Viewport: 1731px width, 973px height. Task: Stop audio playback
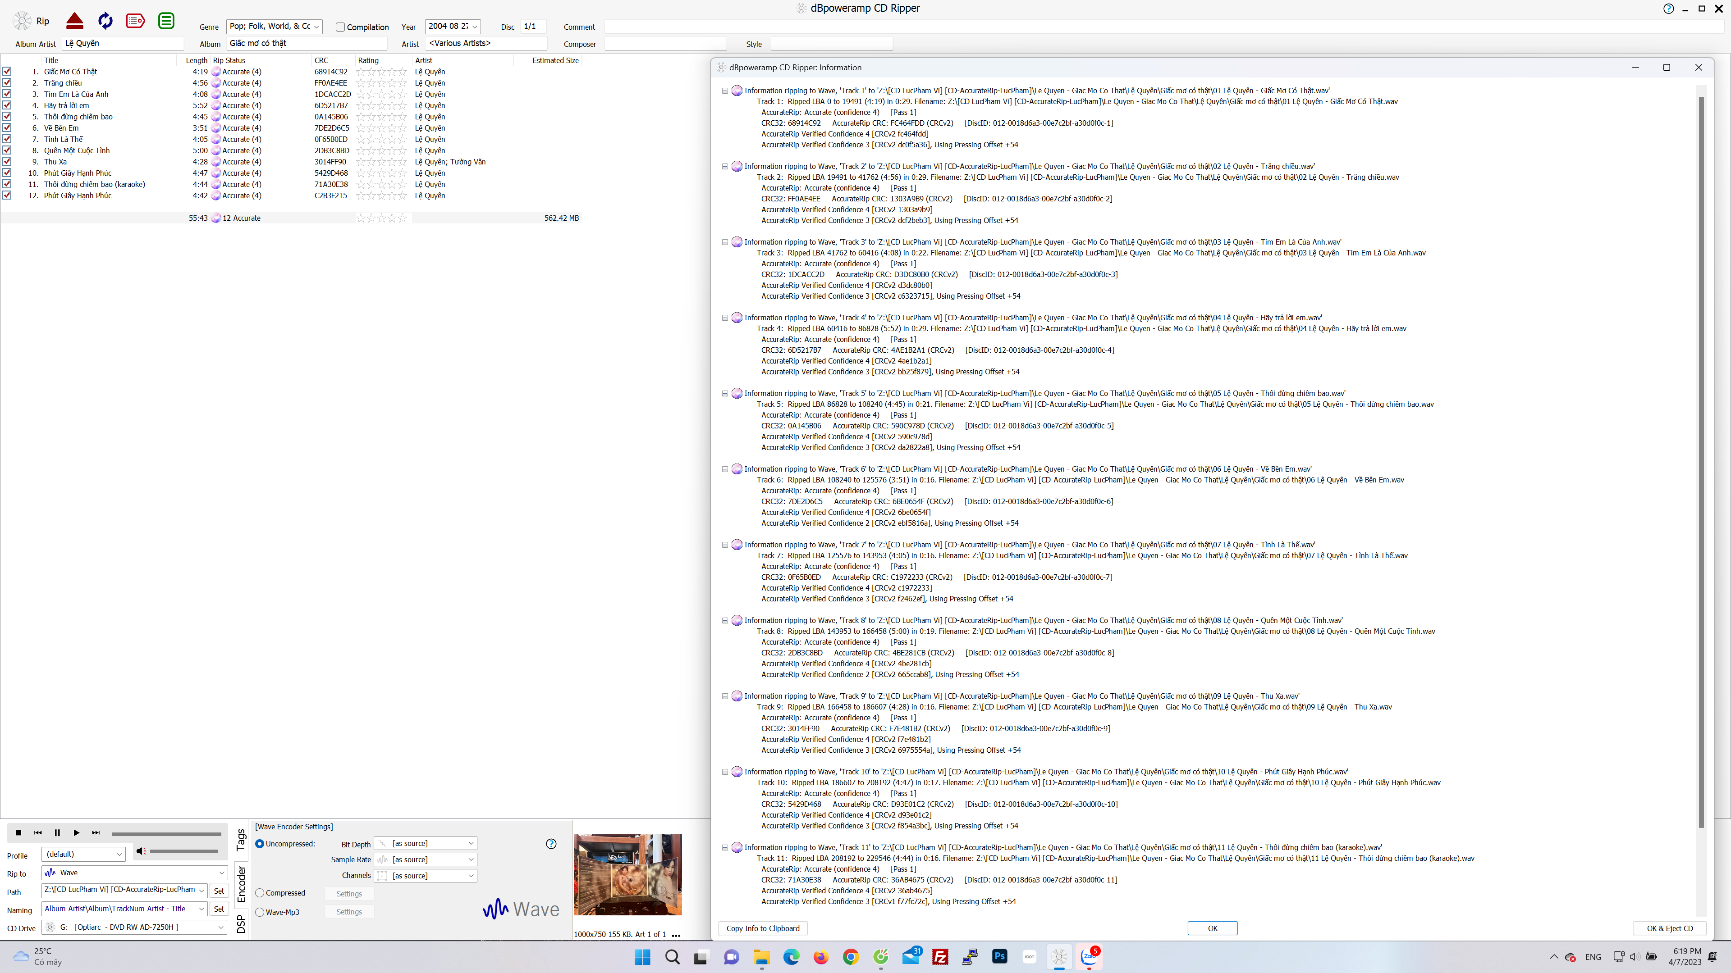(x=18, y=832)
